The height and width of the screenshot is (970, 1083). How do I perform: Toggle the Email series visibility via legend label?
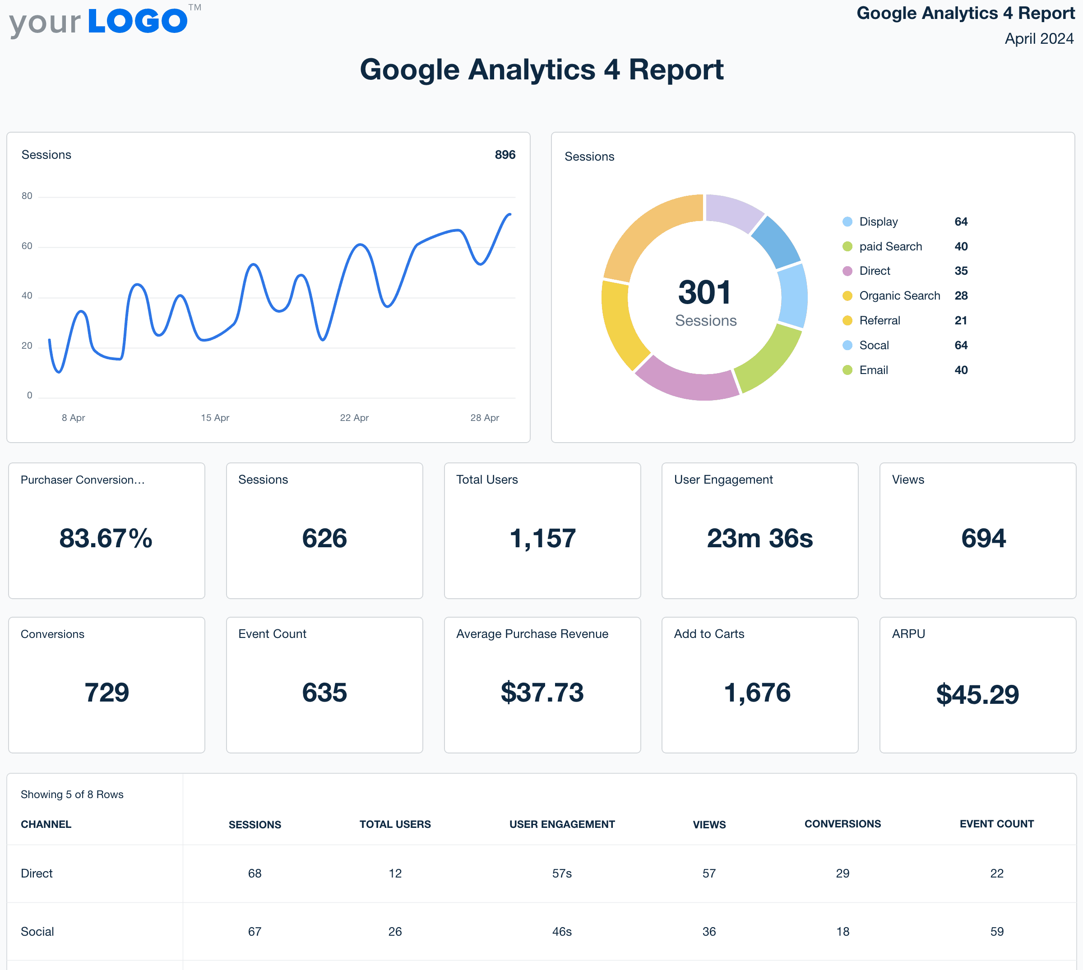coord(874,370)
